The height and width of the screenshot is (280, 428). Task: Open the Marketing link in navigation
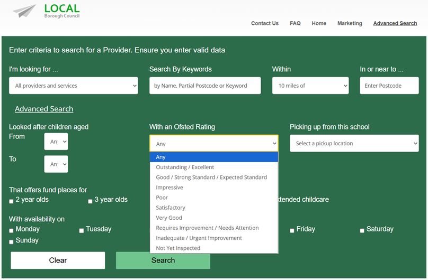(x=350, y=23)
